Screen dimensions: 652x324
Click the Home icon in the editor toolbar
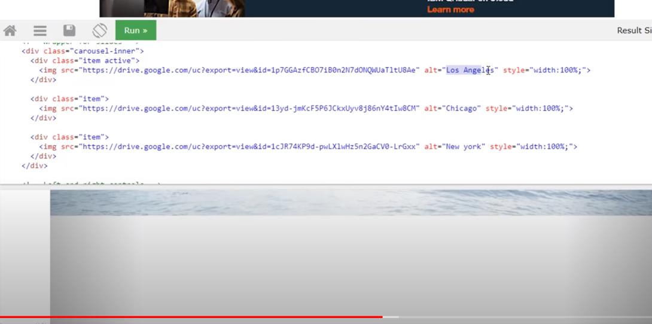point(10,30)
